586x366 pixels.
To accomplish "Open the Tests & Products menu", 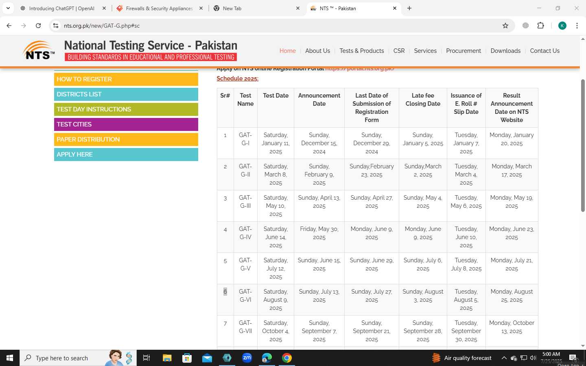I will 362,51.
